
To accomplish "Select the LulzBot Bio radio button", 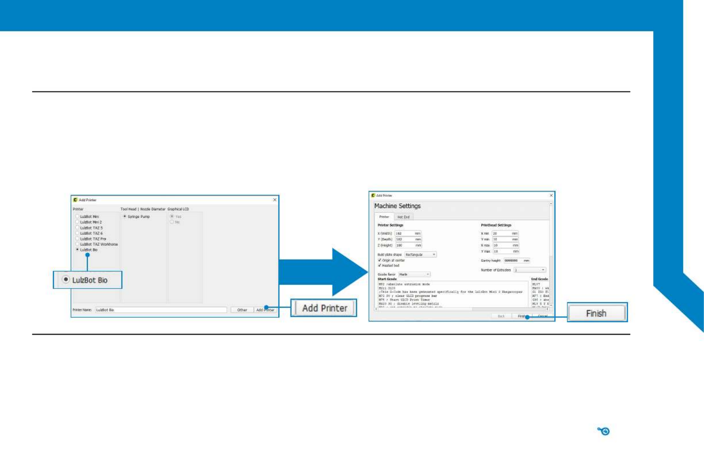I will pyautogui.click(x=77, y=250).
